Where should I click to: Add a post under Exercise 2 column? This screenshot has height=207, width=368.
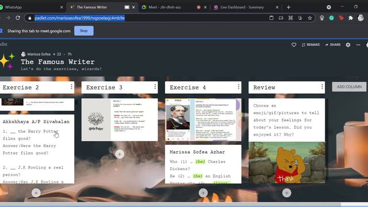click(x=36, y=193)
